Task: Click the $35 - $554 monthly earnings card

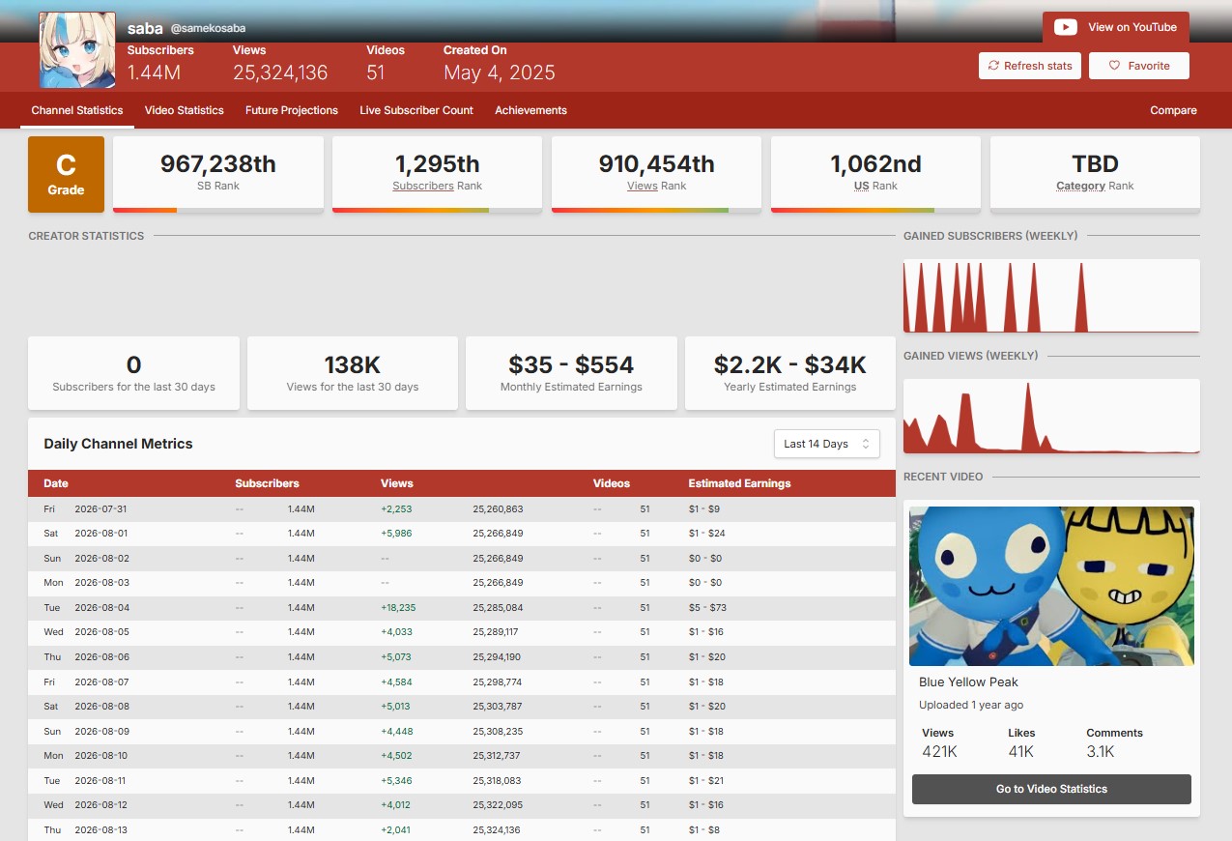Action: [x=571, y=373]
